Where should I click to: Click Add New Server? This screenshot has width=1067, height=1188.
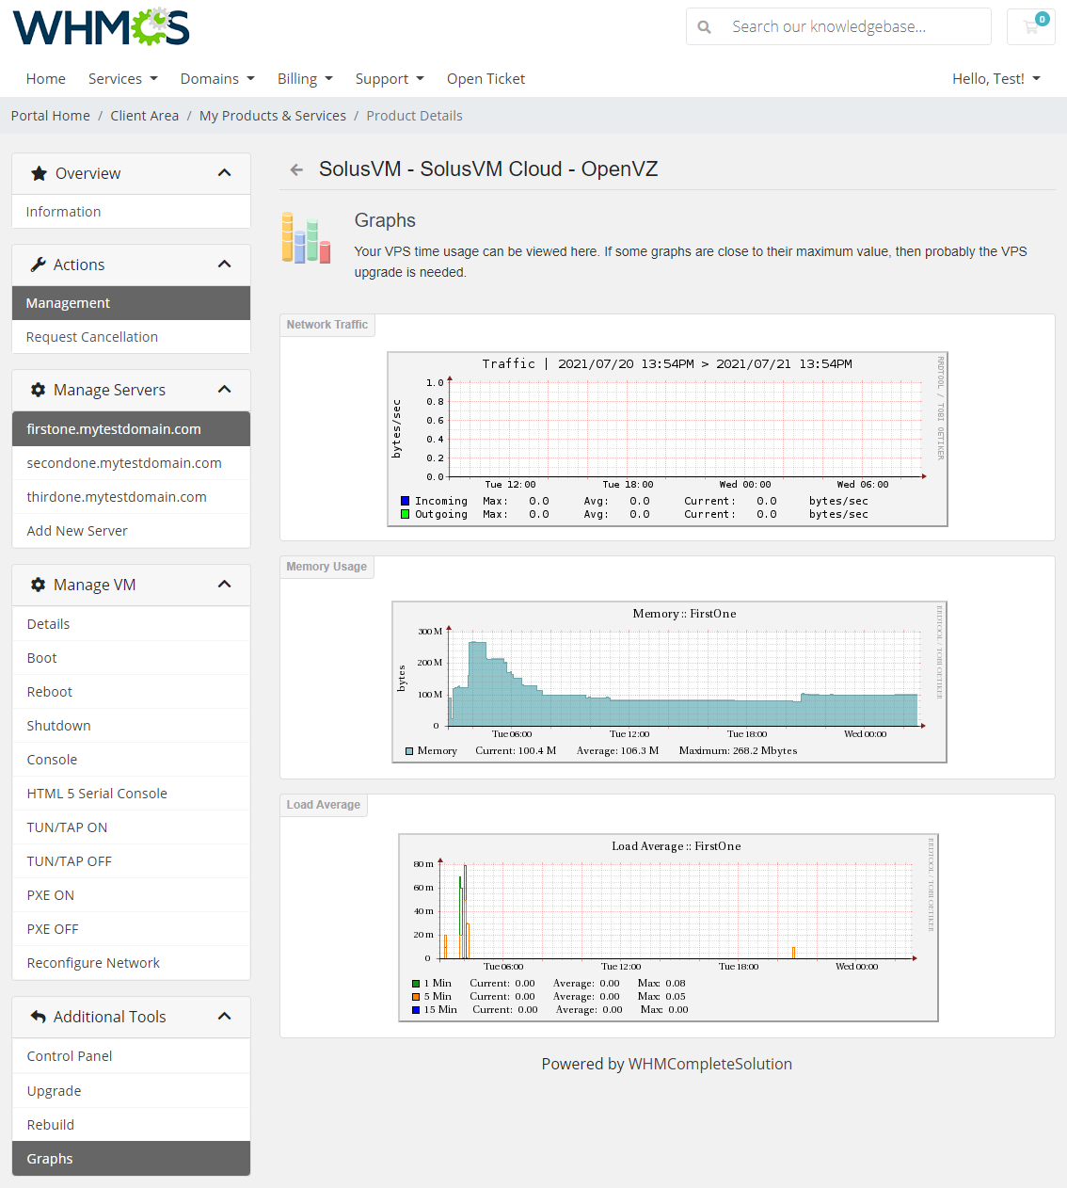(x=131, y=531)
